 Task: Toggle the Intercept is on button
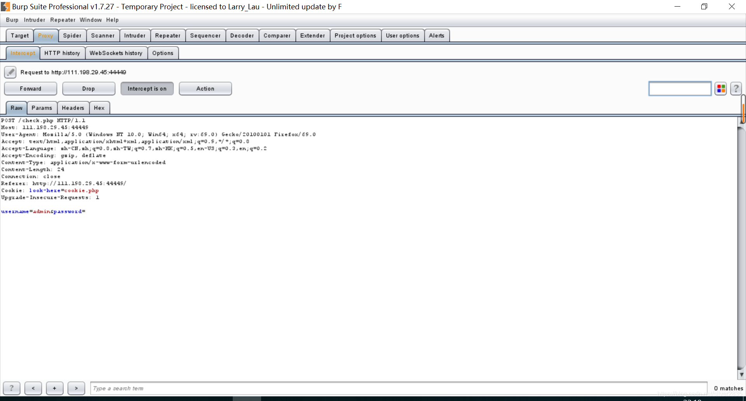pyautogui.click(x=147, y=89)
